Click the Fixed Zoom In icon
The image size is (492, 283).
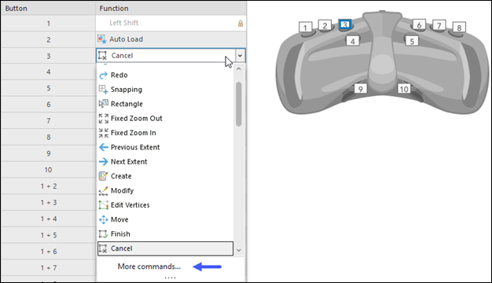click(103, 133)
